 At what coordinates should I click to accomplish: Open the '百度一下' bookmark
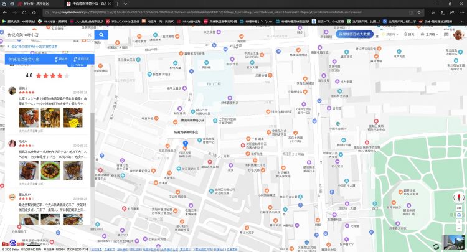point(328,21)
